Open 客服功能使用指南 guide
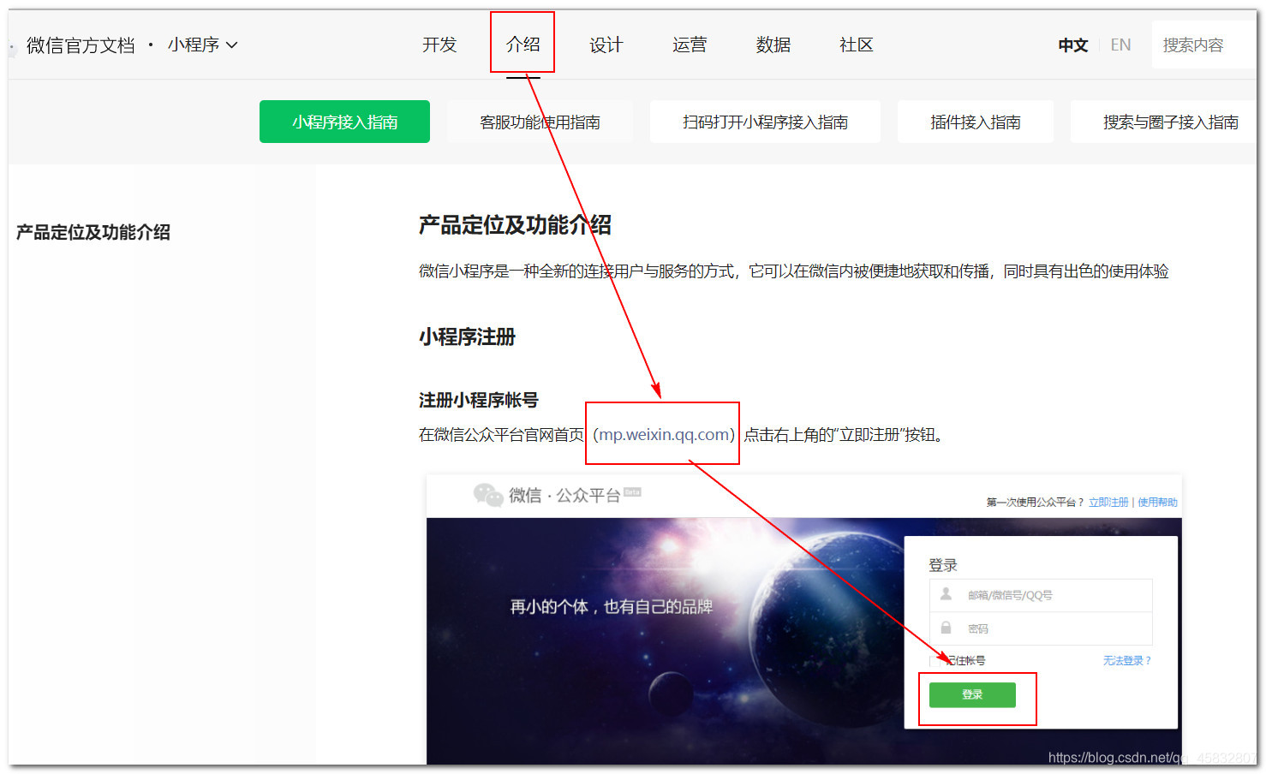 540,122
